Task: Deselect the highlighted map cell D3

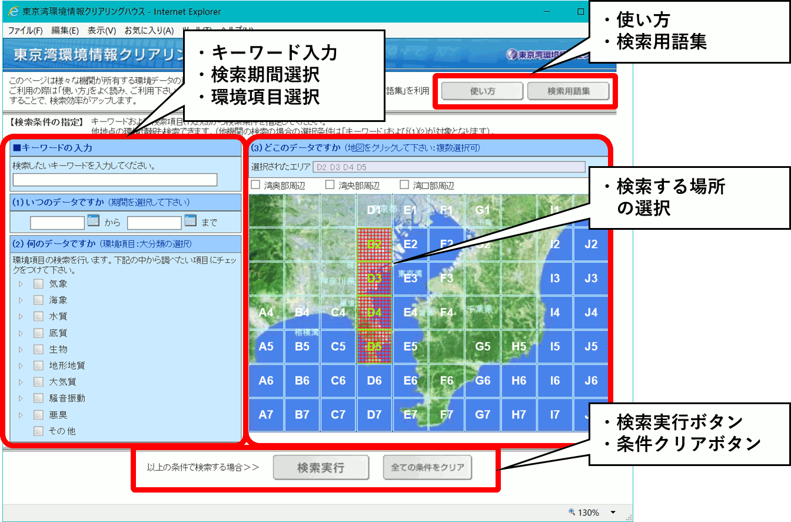Action: [374, 278]
